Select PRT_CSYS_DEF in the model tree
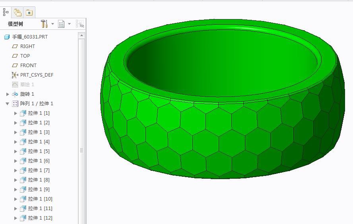The image size is (353, 224). tap(37, 75)
